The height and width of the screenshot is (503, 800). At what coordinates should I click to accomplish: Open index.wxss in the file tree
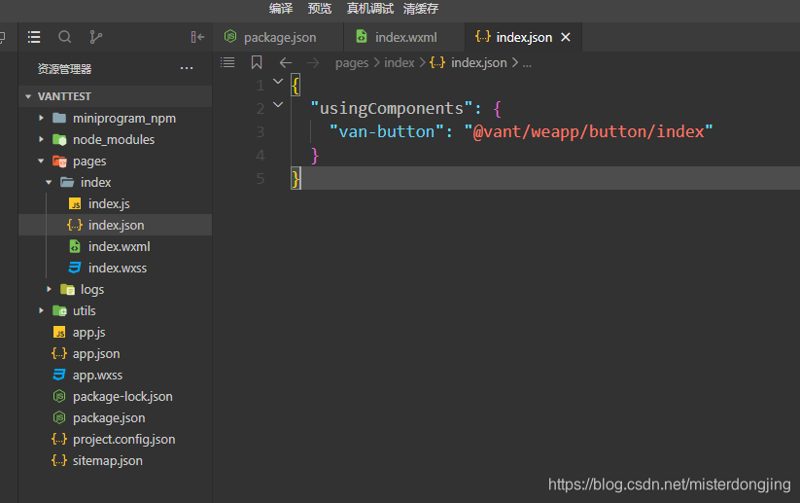tap(116, 268)
